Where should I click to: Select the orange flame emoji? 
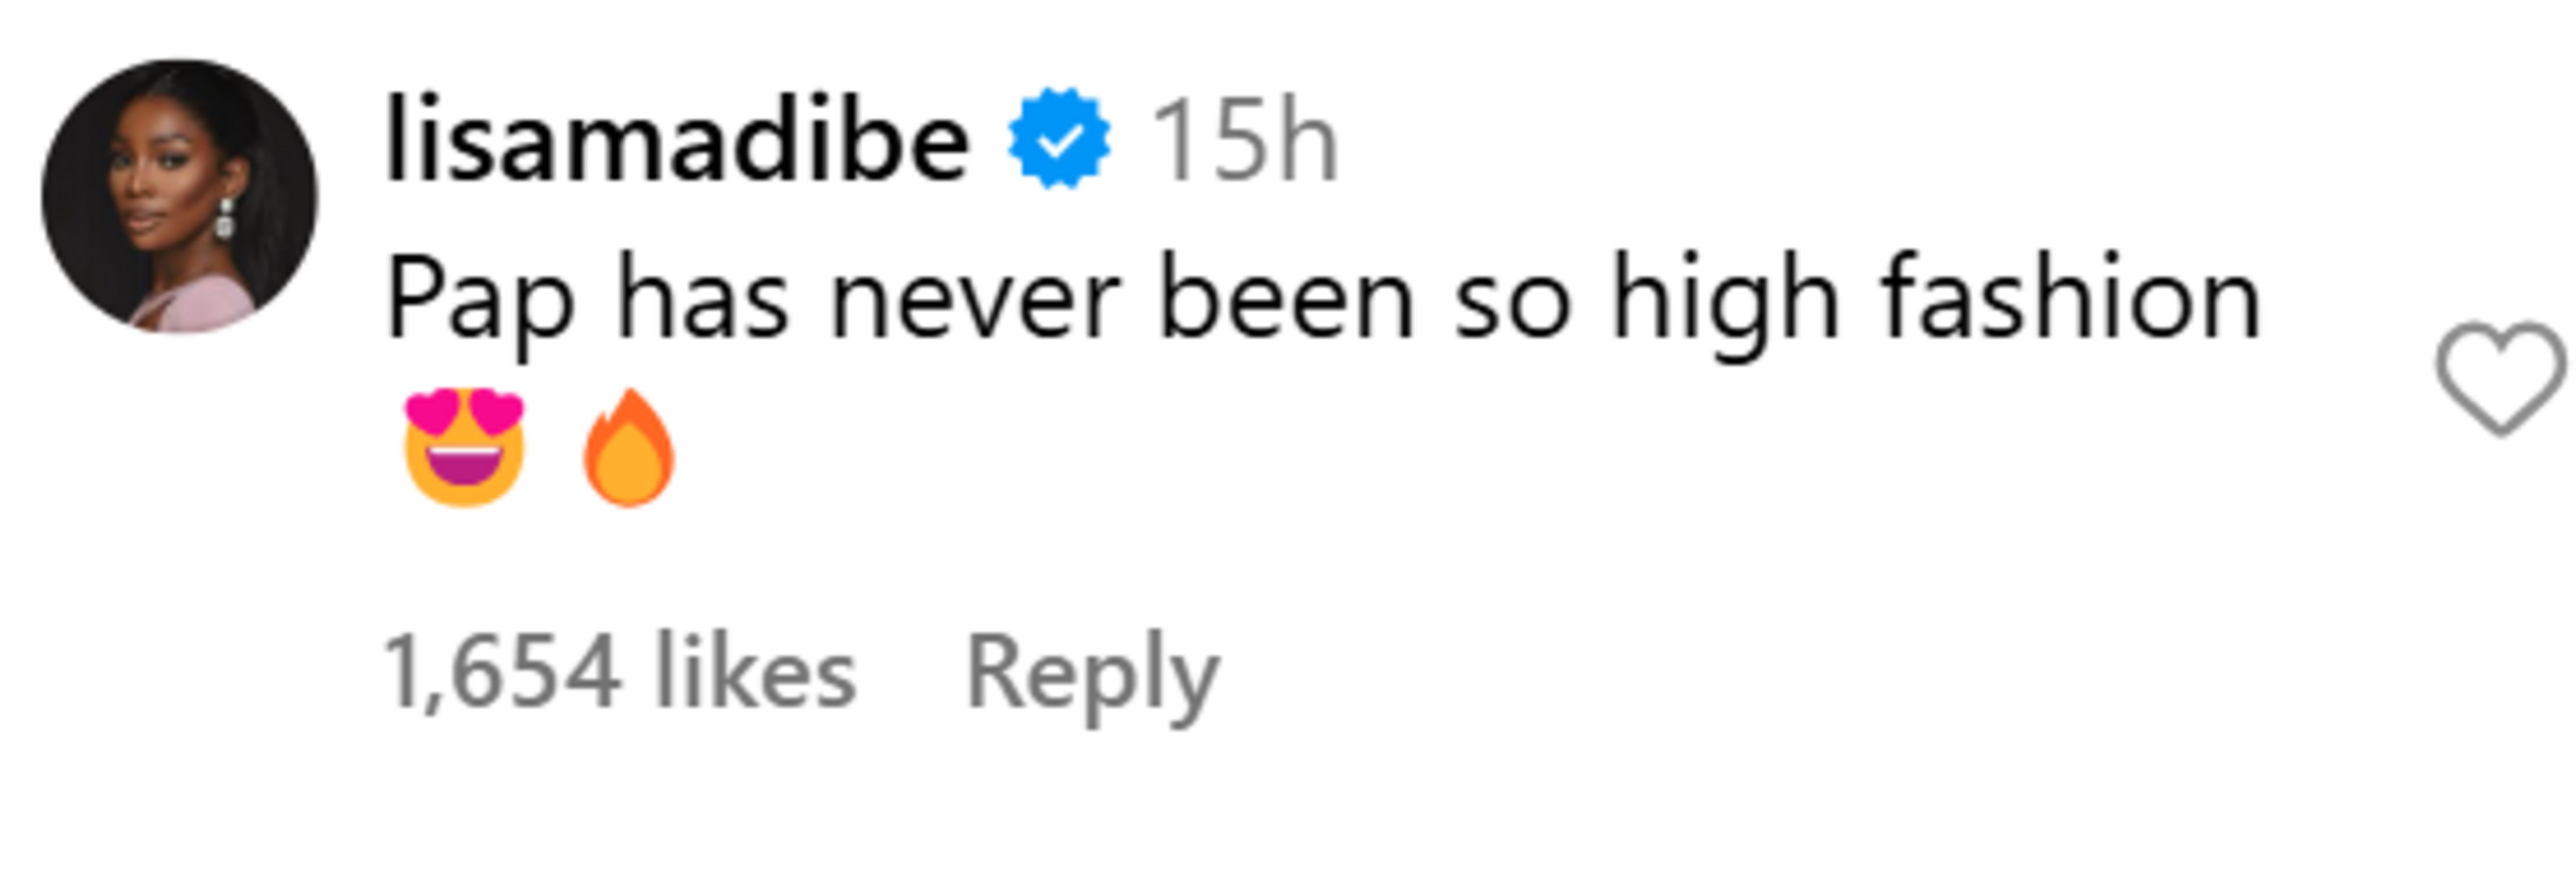coord(629,447)
